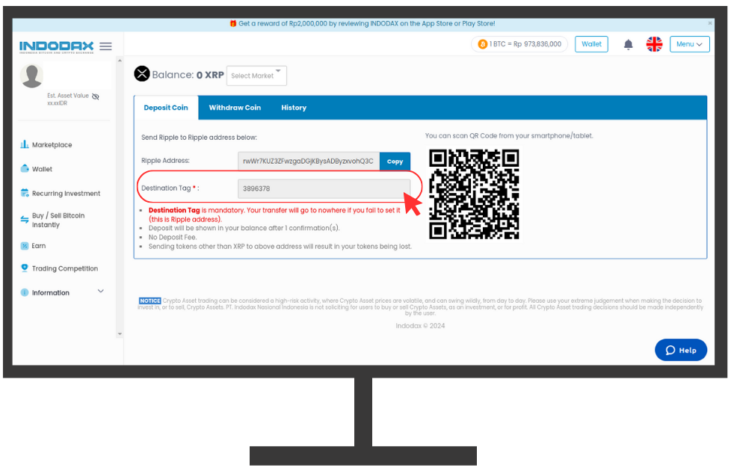
Task: Click the 'Send Ripple to Ripple address below' text
Action: point(199,138)
